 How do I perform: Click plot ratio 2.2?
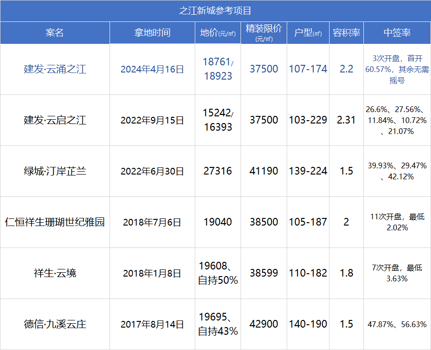(346, 69)
